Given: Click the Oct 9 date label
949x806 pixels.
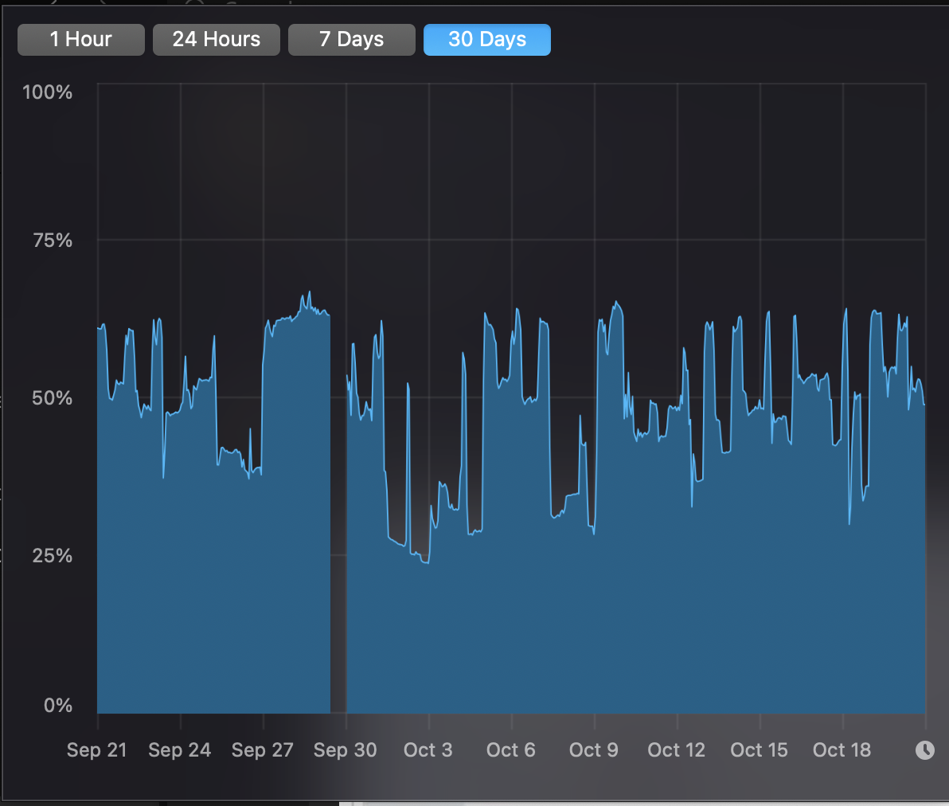Looking at the screenshot, I should click(594, 749).
